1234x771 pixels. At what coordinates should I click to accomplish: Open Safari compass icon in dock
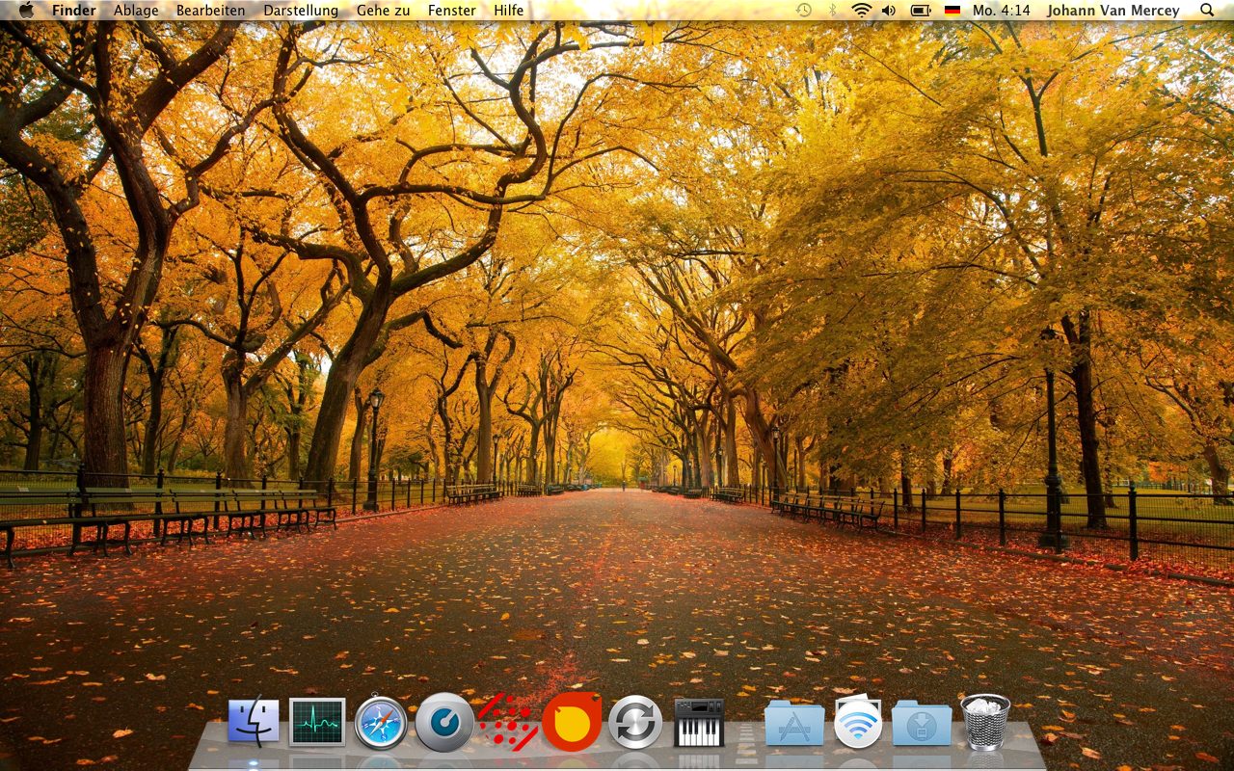[x=381, y=723]
